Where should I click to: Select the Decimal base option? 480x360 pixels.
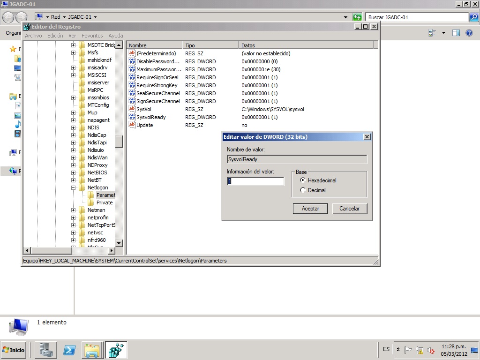[302, 190]
